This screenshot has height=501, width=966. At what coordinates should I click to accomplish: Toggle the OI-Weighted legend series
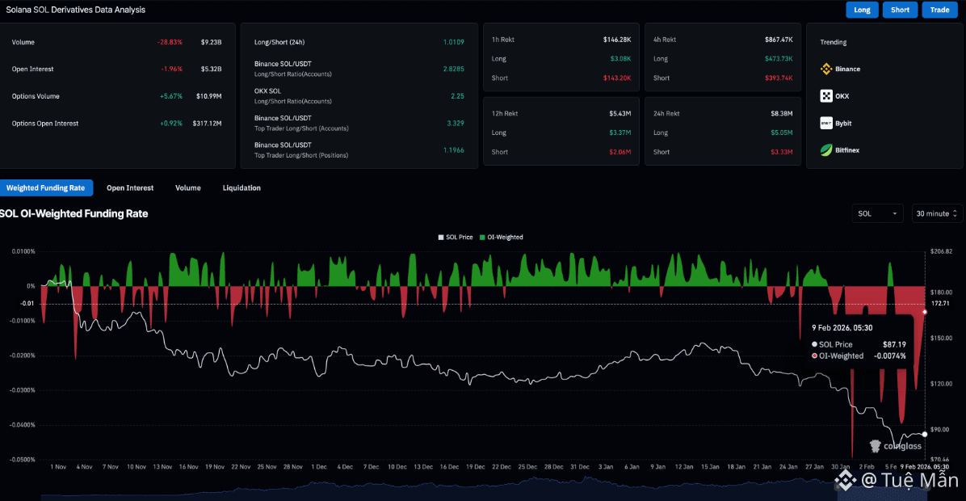(502, 238)
